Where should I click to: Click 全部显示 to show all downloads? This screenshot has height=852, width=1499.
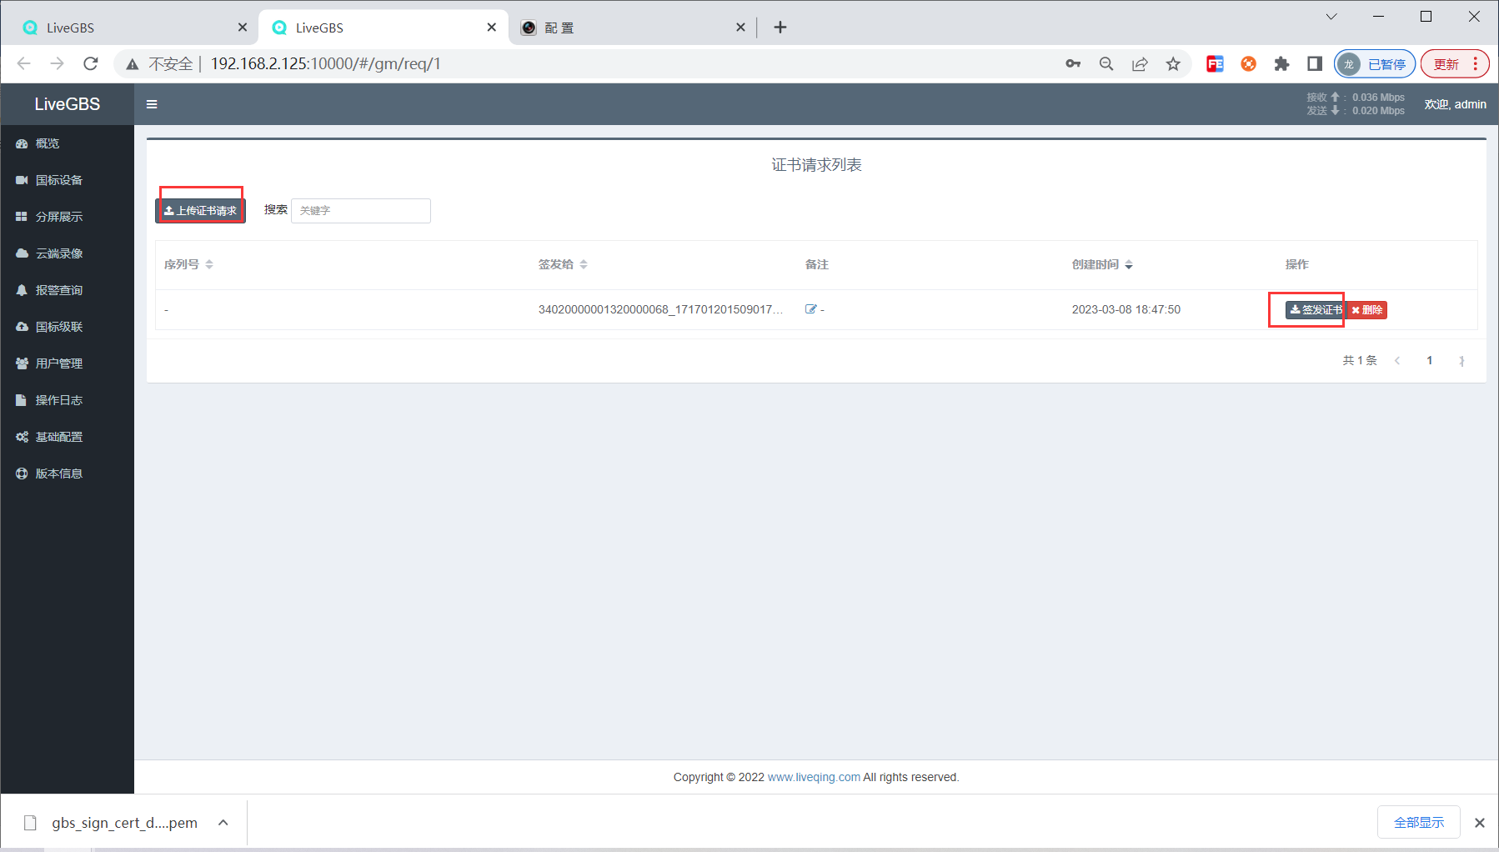[x=1419, y=823]
